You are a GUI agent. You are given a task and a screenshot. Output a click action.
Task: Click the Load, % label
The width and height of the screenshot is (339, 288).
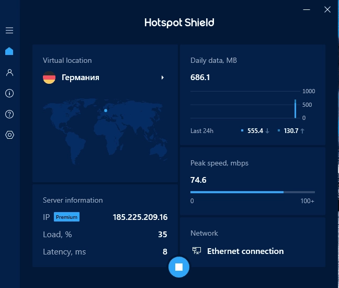[58, 235]
